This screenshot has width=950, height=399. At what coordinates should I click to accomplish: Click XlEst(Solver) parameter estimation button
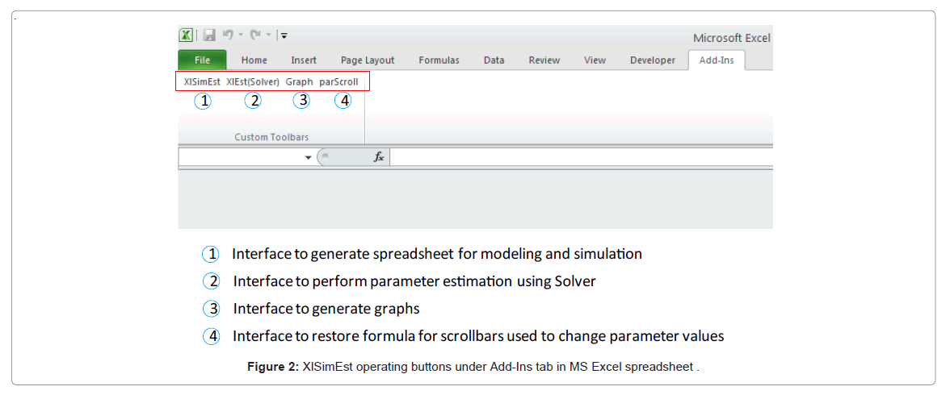point(253,81)
